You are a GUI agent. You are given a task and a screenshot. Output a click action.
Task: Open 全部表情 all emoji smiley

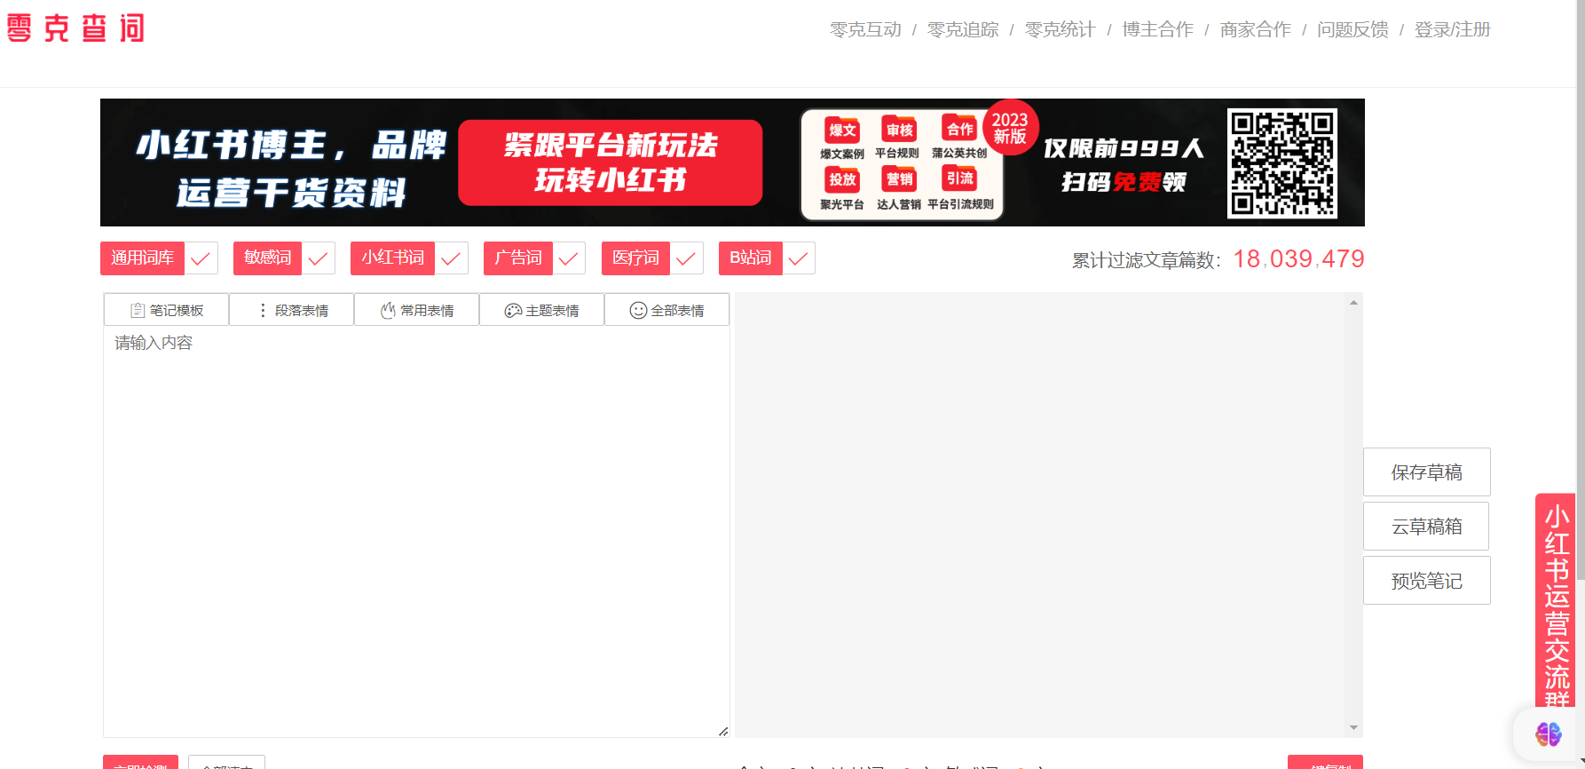click(x=666, y=310)
